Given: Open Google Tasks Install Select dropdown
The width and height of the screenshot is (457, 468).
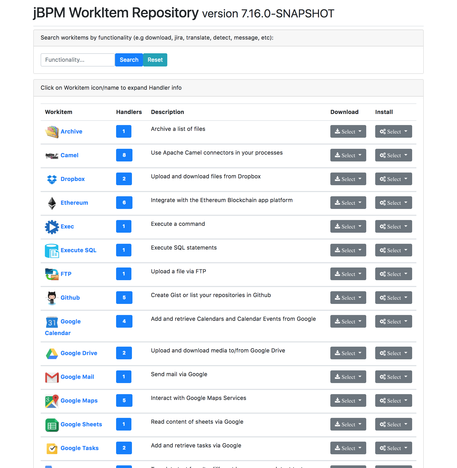Looking at the screenshot, I should (x=394, y=448).
